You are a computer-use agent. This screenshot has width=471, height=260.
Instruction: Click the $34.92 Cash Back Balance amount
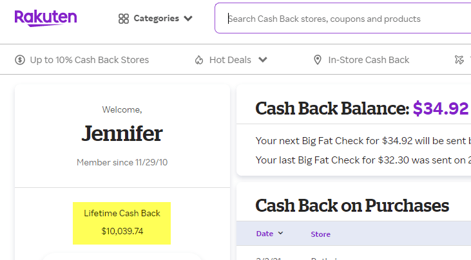(441, 108)
